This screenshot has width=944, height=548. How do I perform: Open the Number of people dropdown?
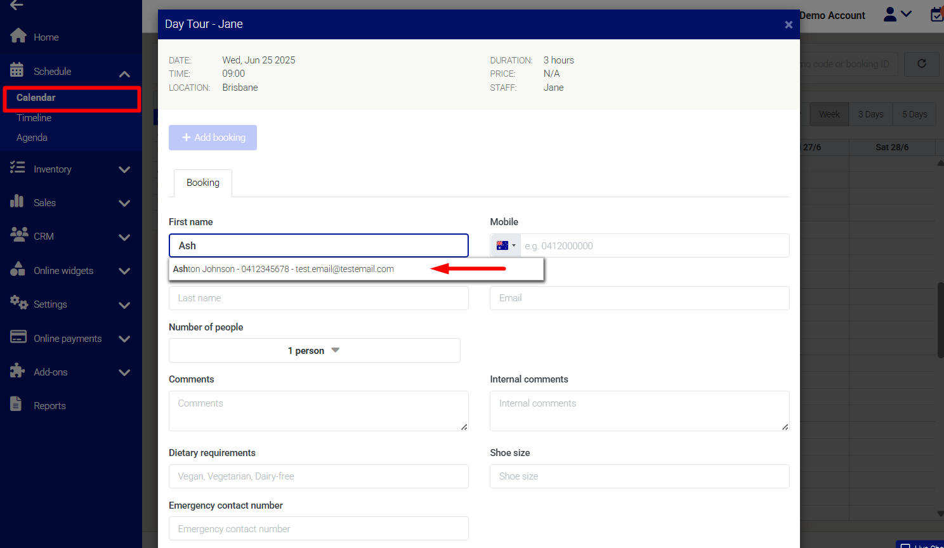coord(315,351)
